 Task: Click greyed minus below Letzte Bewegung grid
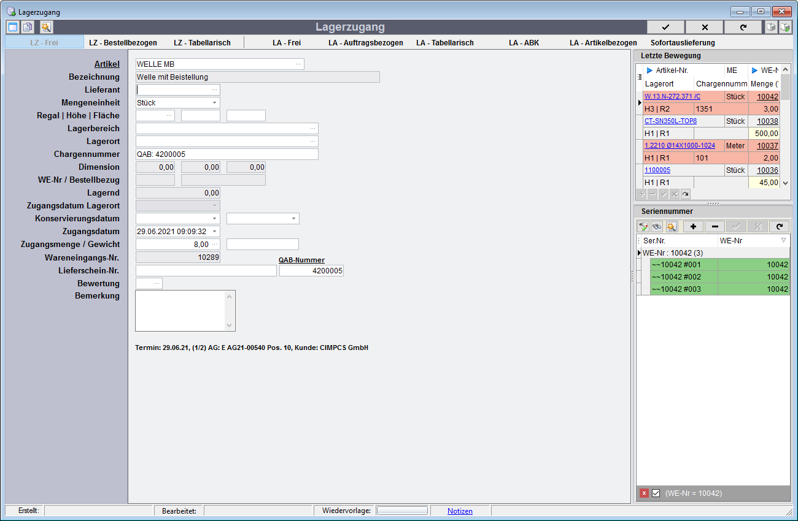pyautogui.click(x=653, y=194)
